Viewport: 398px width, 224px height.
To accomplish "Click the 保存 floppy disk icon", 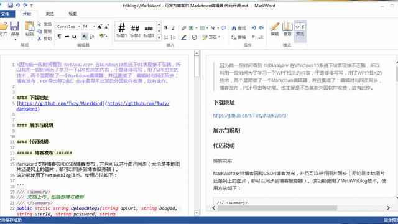I will click(15, 26).
